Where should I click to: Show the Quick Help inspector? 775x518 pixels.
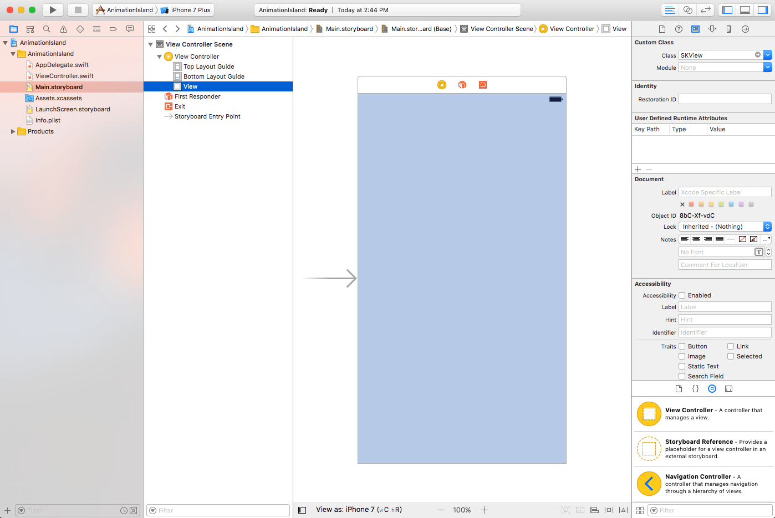pos(679,29)
